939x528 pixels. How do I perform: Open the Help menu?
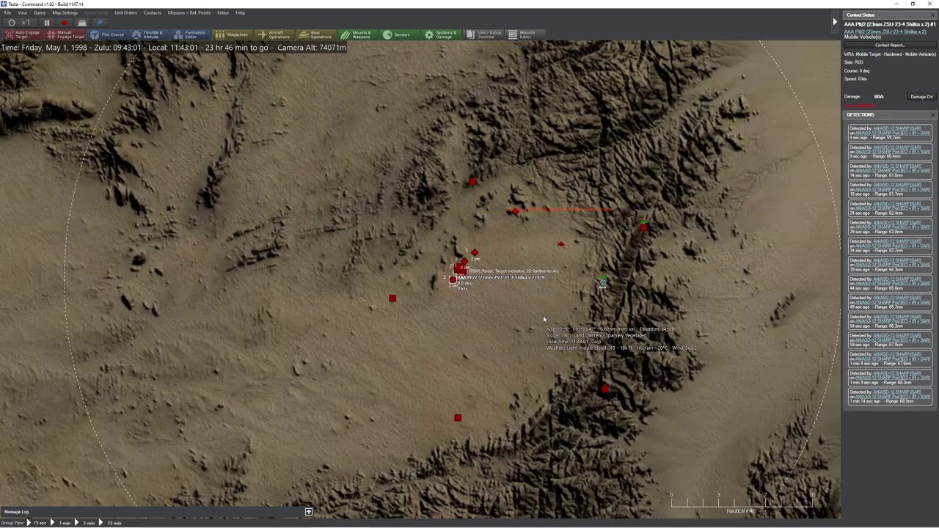coord(240,12)
